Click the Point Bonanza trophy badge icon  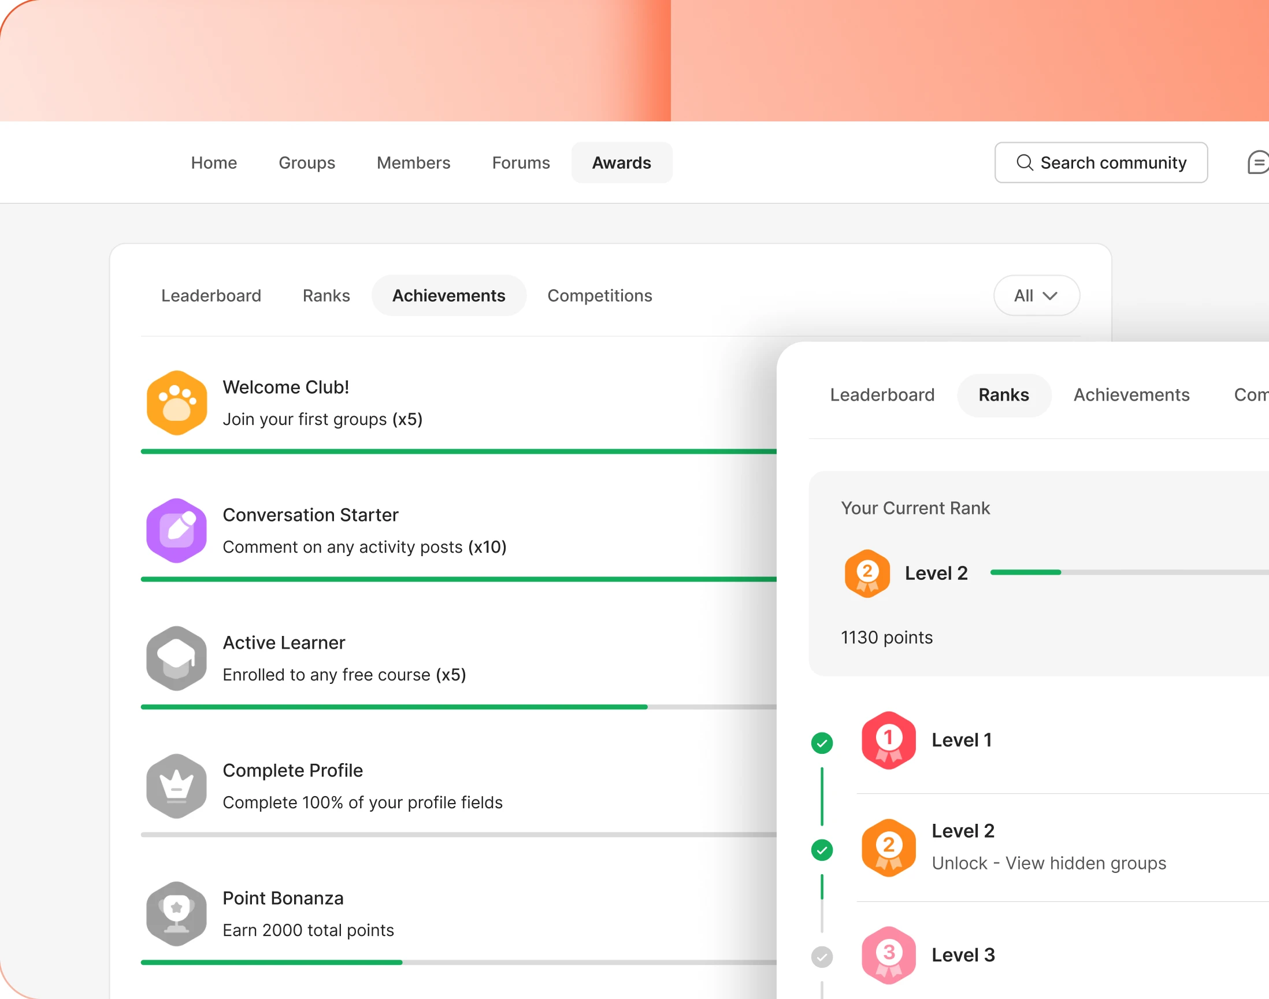(x=176, y=913)
